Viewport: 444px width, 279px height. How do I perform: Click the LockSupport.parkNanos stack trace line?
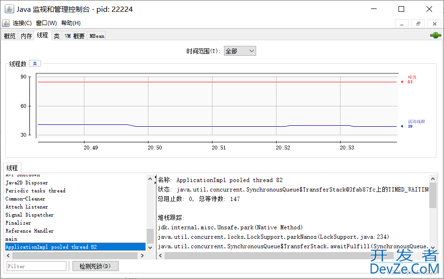tap(274, 236)
